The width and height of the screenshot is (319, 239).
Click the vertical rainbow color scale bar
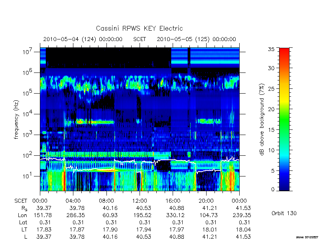click(x=284, y=119)
